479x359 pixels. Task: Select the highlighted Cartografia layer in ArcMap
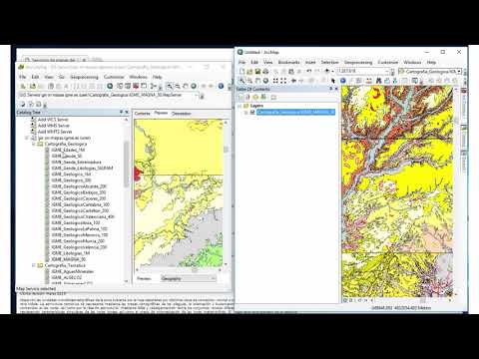click(x=295, y=113)
